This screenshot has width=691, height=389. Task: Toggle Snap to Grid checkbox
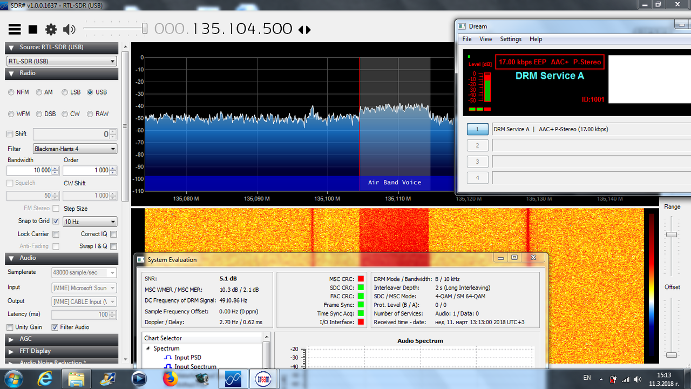[x=56, y=221]
